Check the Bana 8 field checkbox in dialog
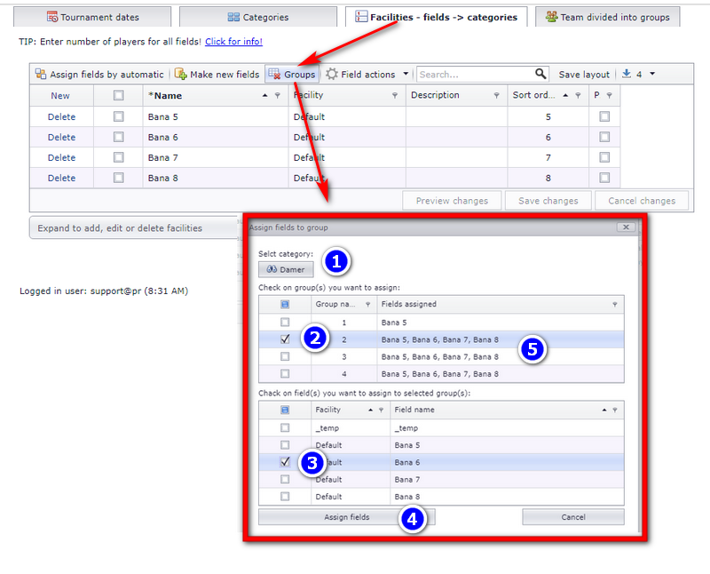The width and height of the screenshot is (710, 574). pyautogui.click(x=285, y=497)
